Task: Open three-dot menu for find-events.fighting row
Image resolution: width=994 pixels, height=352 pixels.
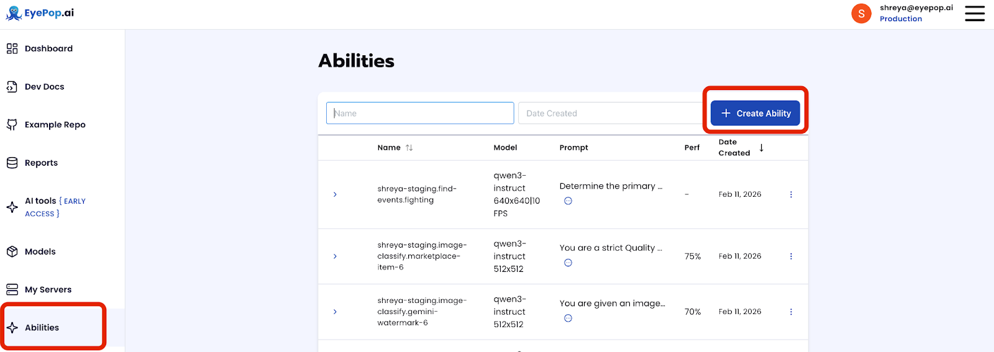Action: pos(791,194)
